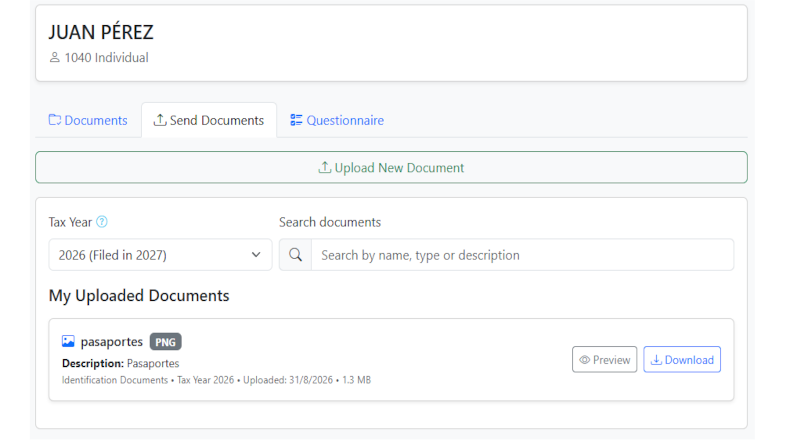
Task: Select the Send Documents tab
Action: point(209,120)
